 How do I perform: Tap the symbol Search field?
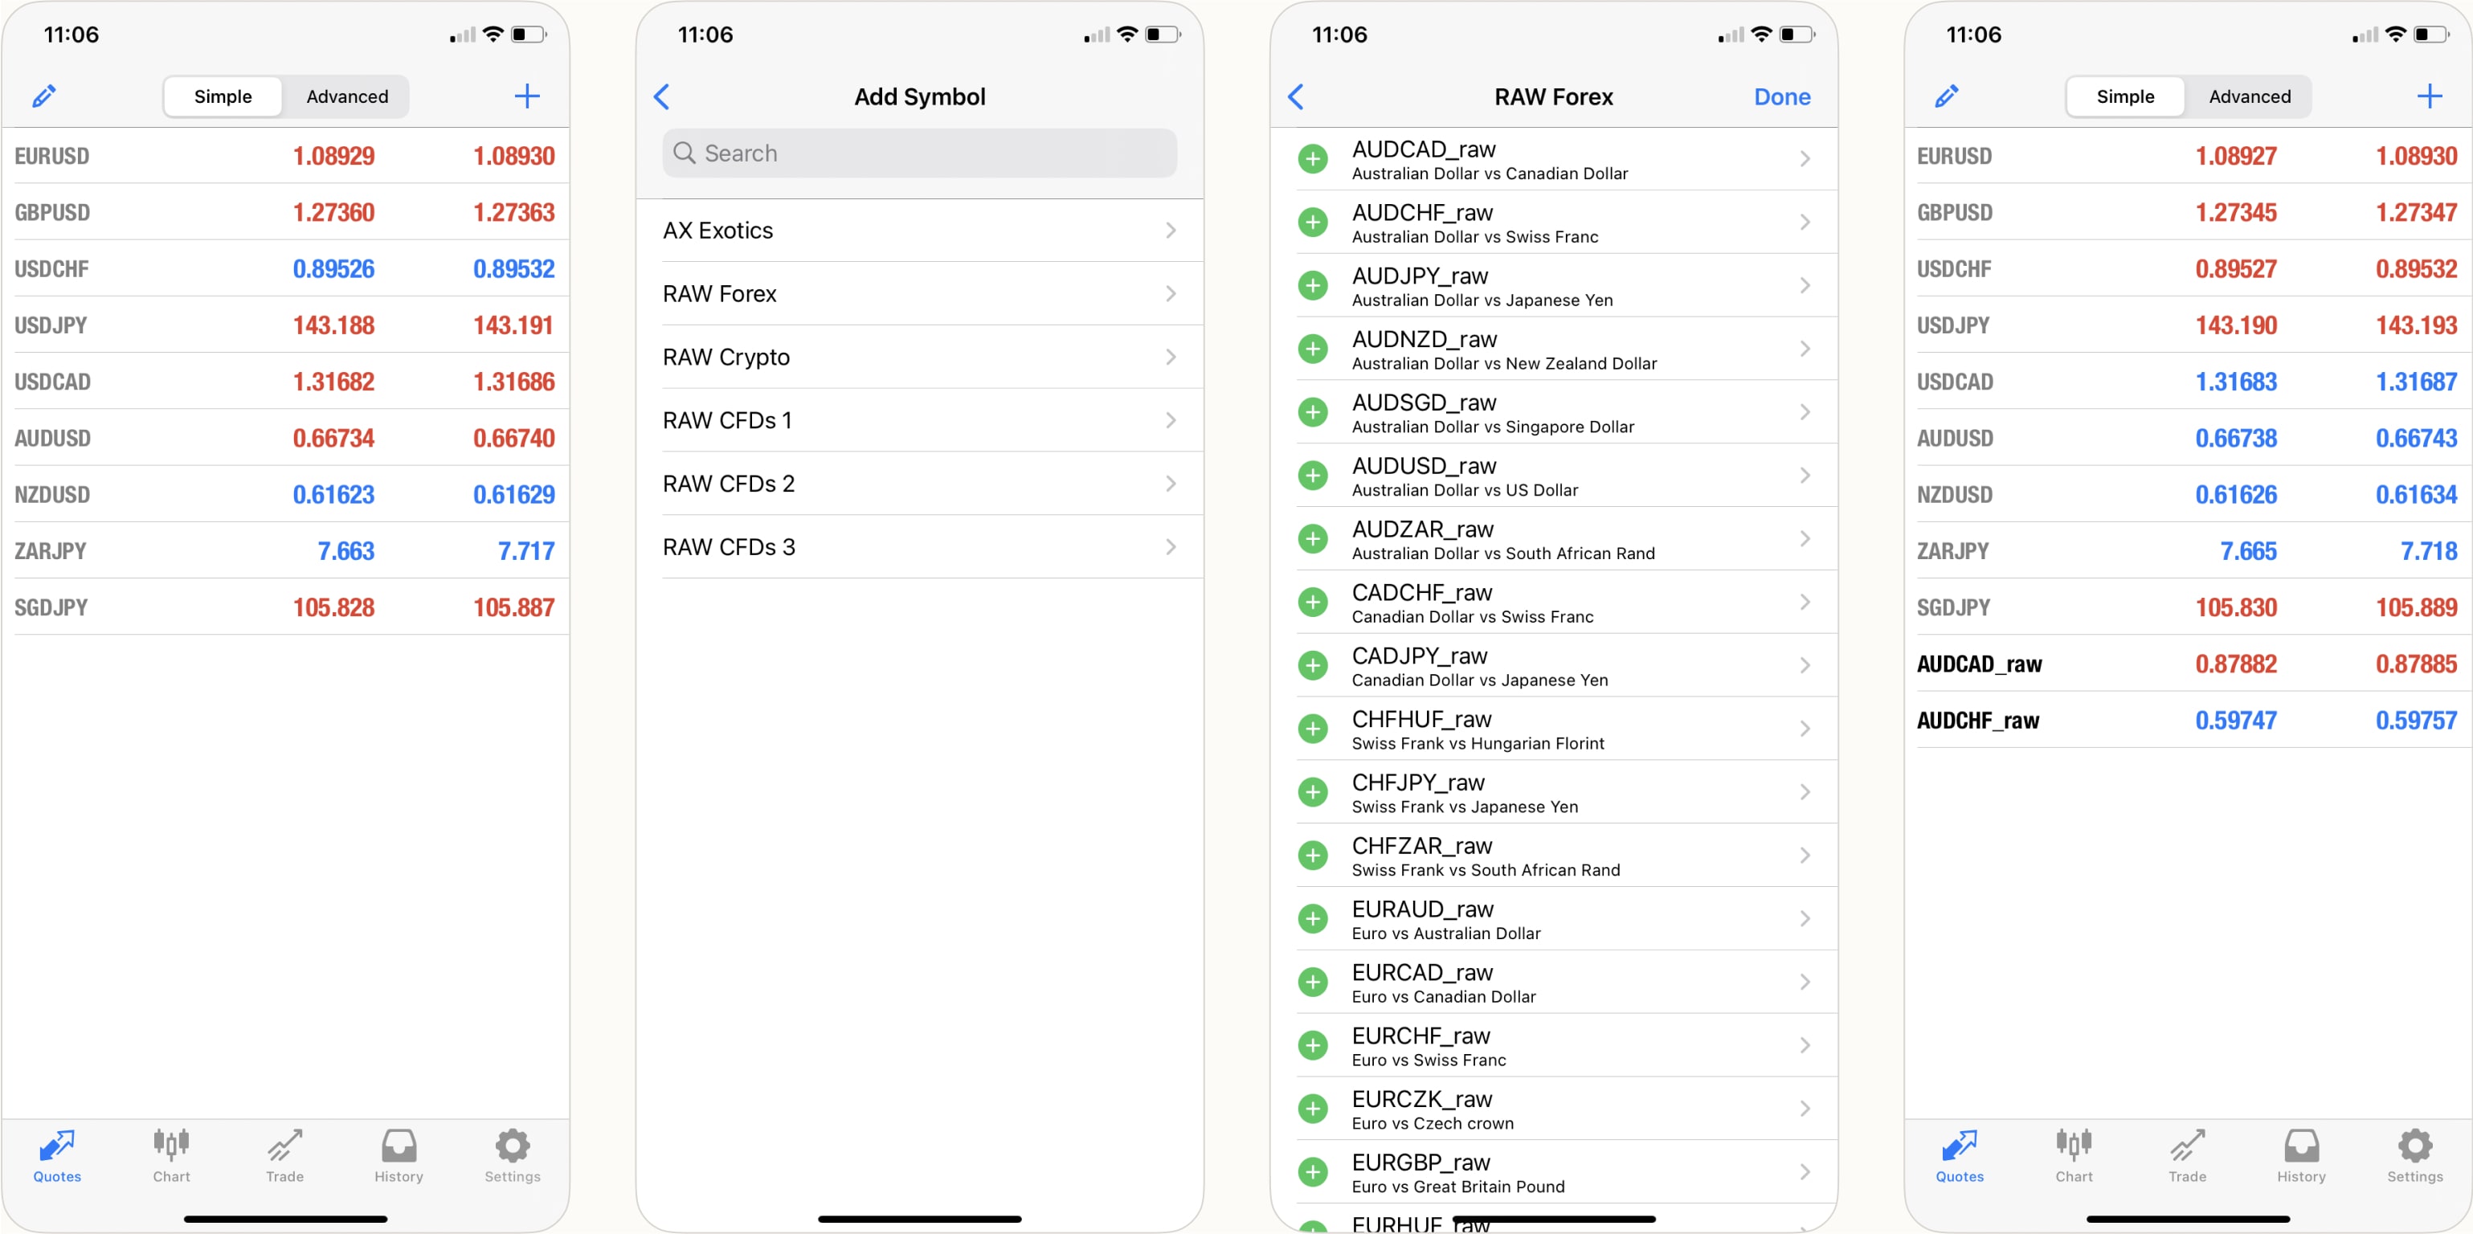(x=918, y=153)
